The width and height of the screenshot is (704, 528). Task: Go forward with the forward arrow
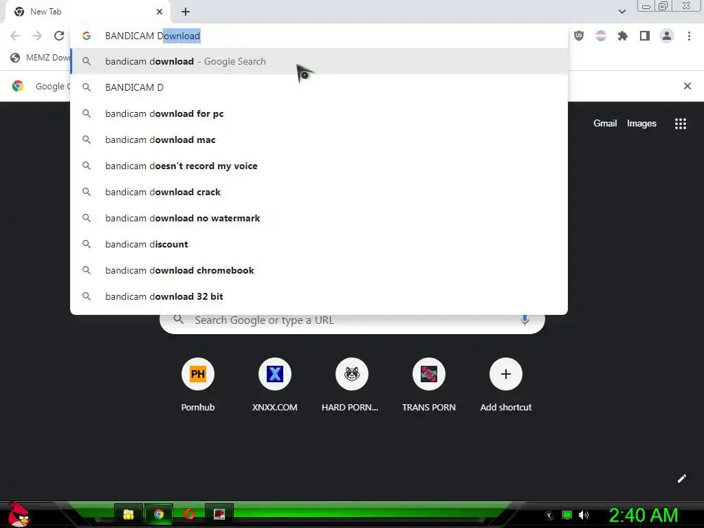pos(37,36)
